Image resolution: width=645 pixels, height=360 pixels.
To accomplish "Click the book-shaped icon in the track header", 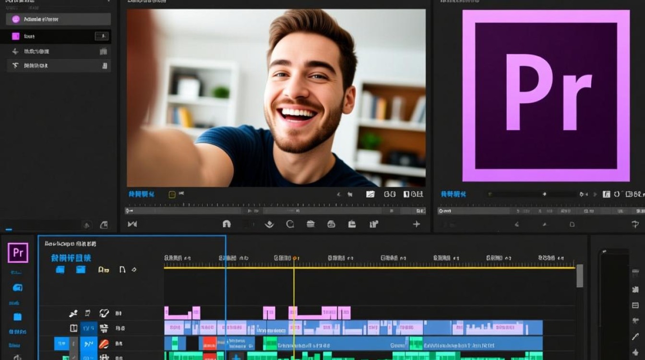I will [x=73, y=328].
